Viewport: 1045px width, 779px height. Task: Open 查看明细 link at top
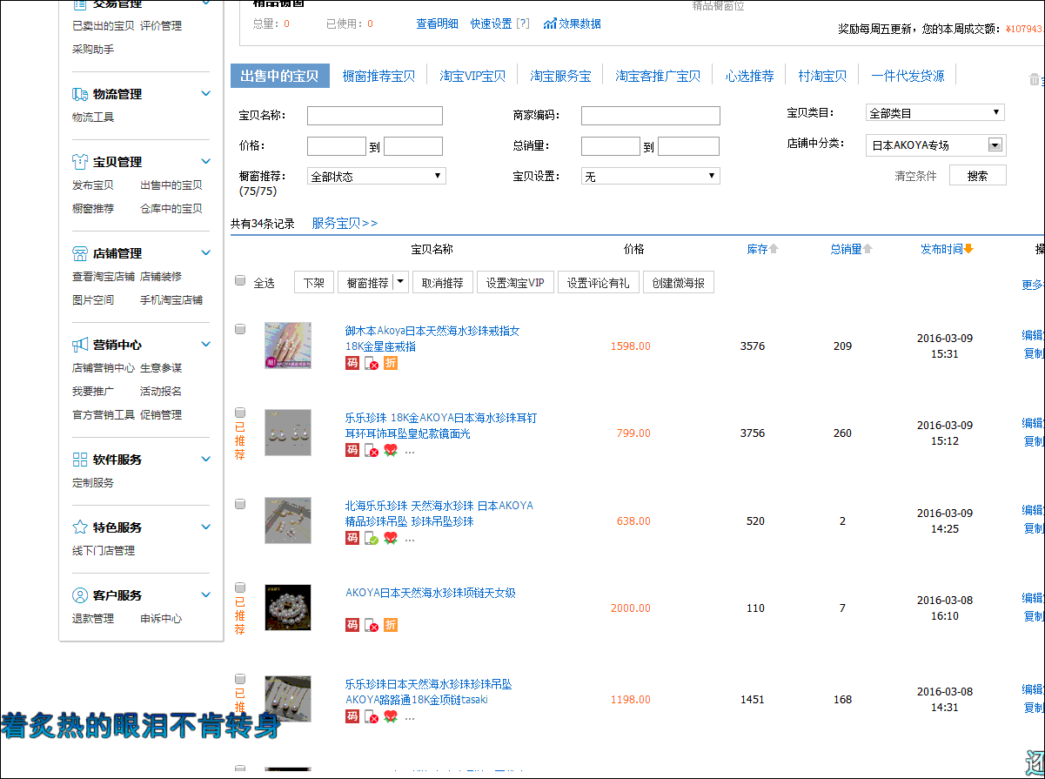click(436, 24)
